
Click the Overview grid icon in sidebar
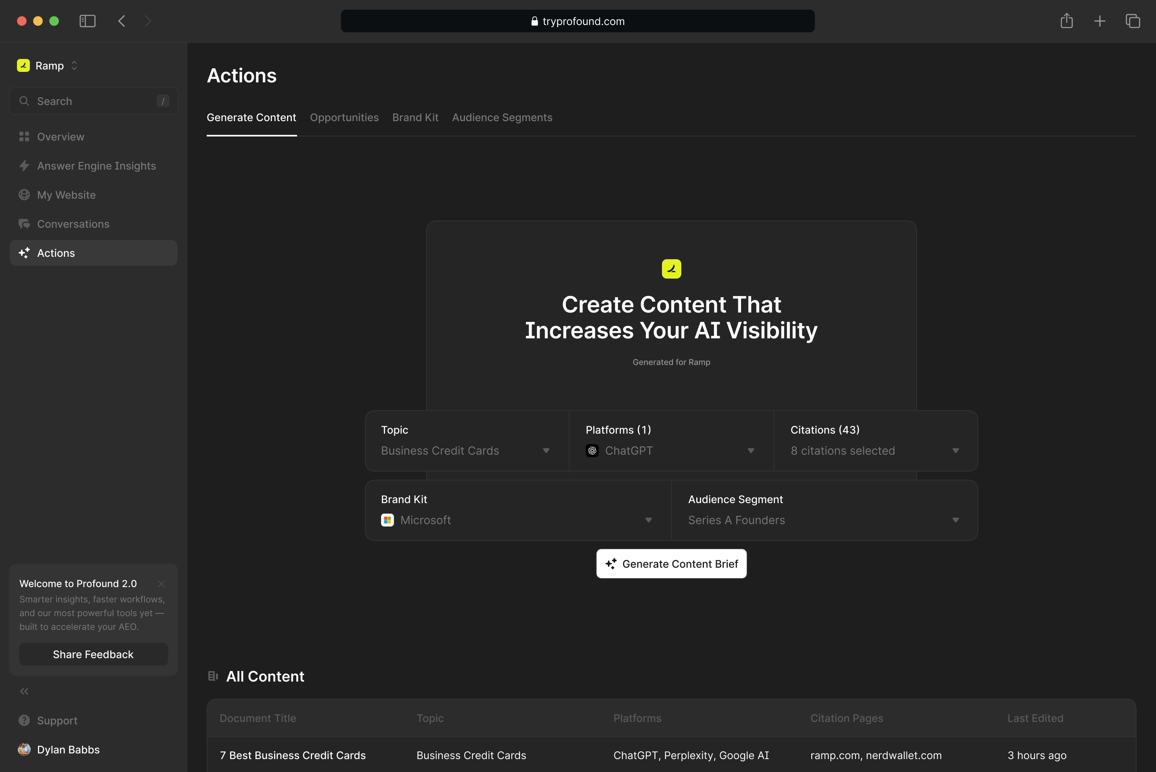(x=24, y=137)
